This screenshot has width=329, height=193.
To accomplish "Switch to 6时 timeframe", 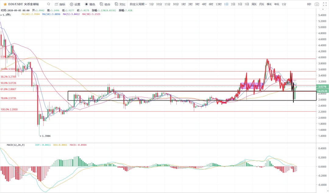I will click(211, 4).
